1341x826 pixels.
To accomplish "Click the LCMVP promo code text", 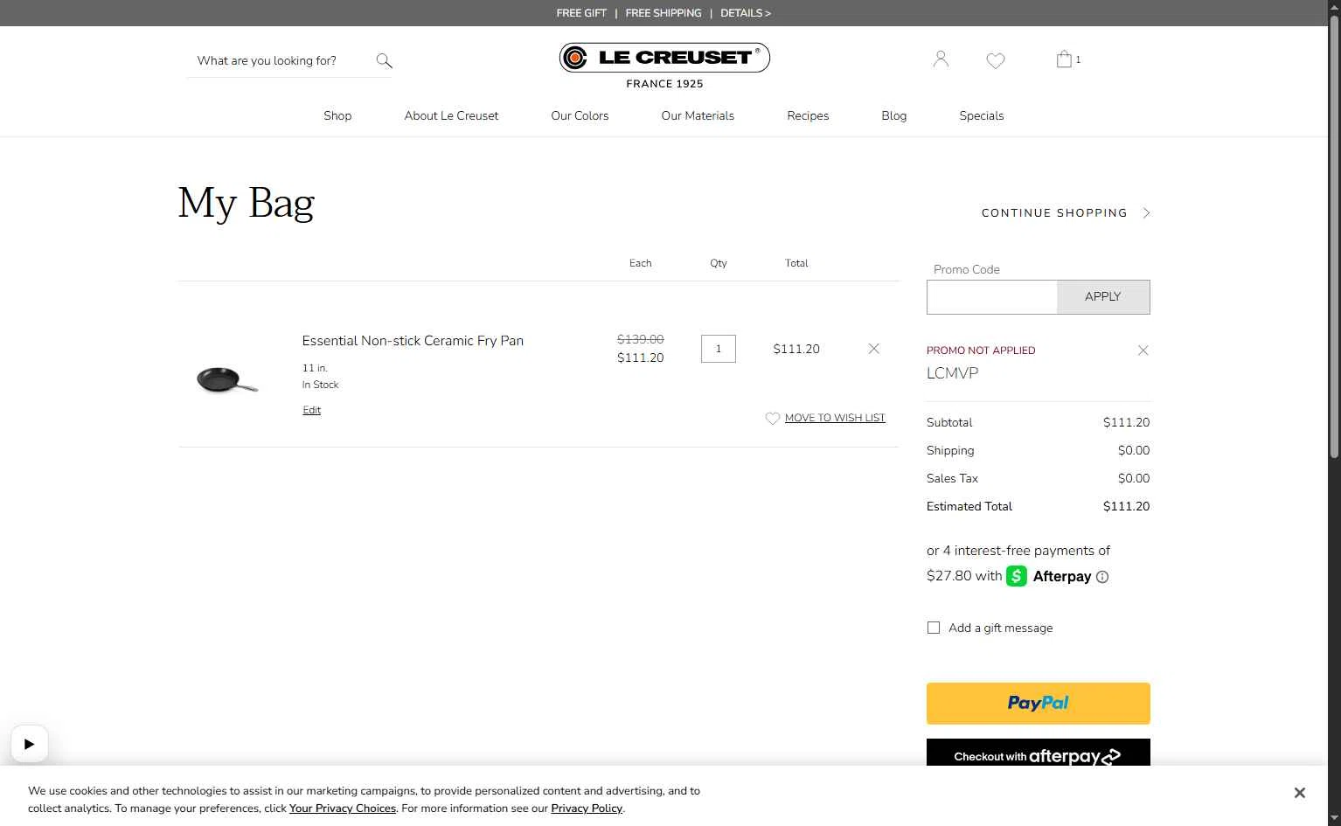I will click(x=952, y=373).
